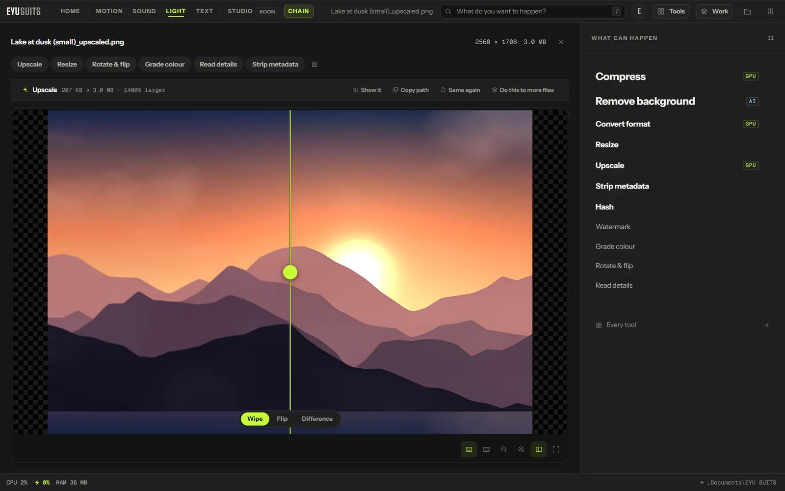Open the HOME tab
785x491 pixels.
70,11
